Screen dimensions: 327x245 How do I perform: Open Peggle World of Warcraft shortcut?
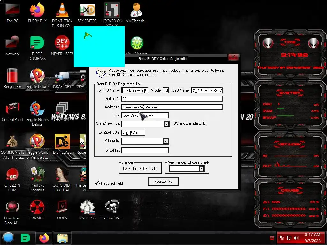(x=37, y=147)
